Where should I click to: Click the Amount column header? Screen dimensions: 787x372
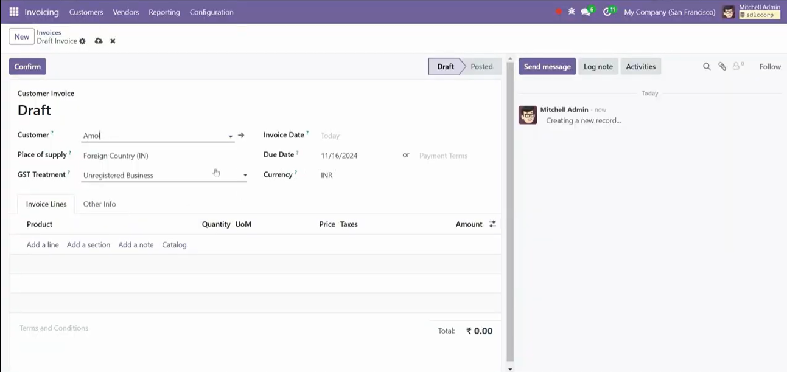click(x=469, y=224)
